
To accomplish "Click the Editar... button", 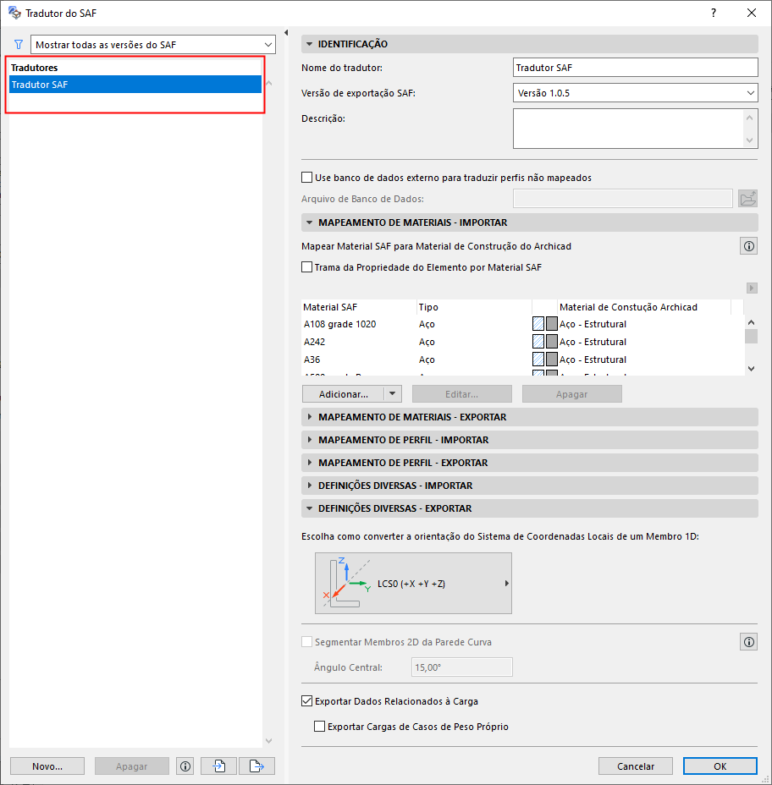I will (462, 394).
